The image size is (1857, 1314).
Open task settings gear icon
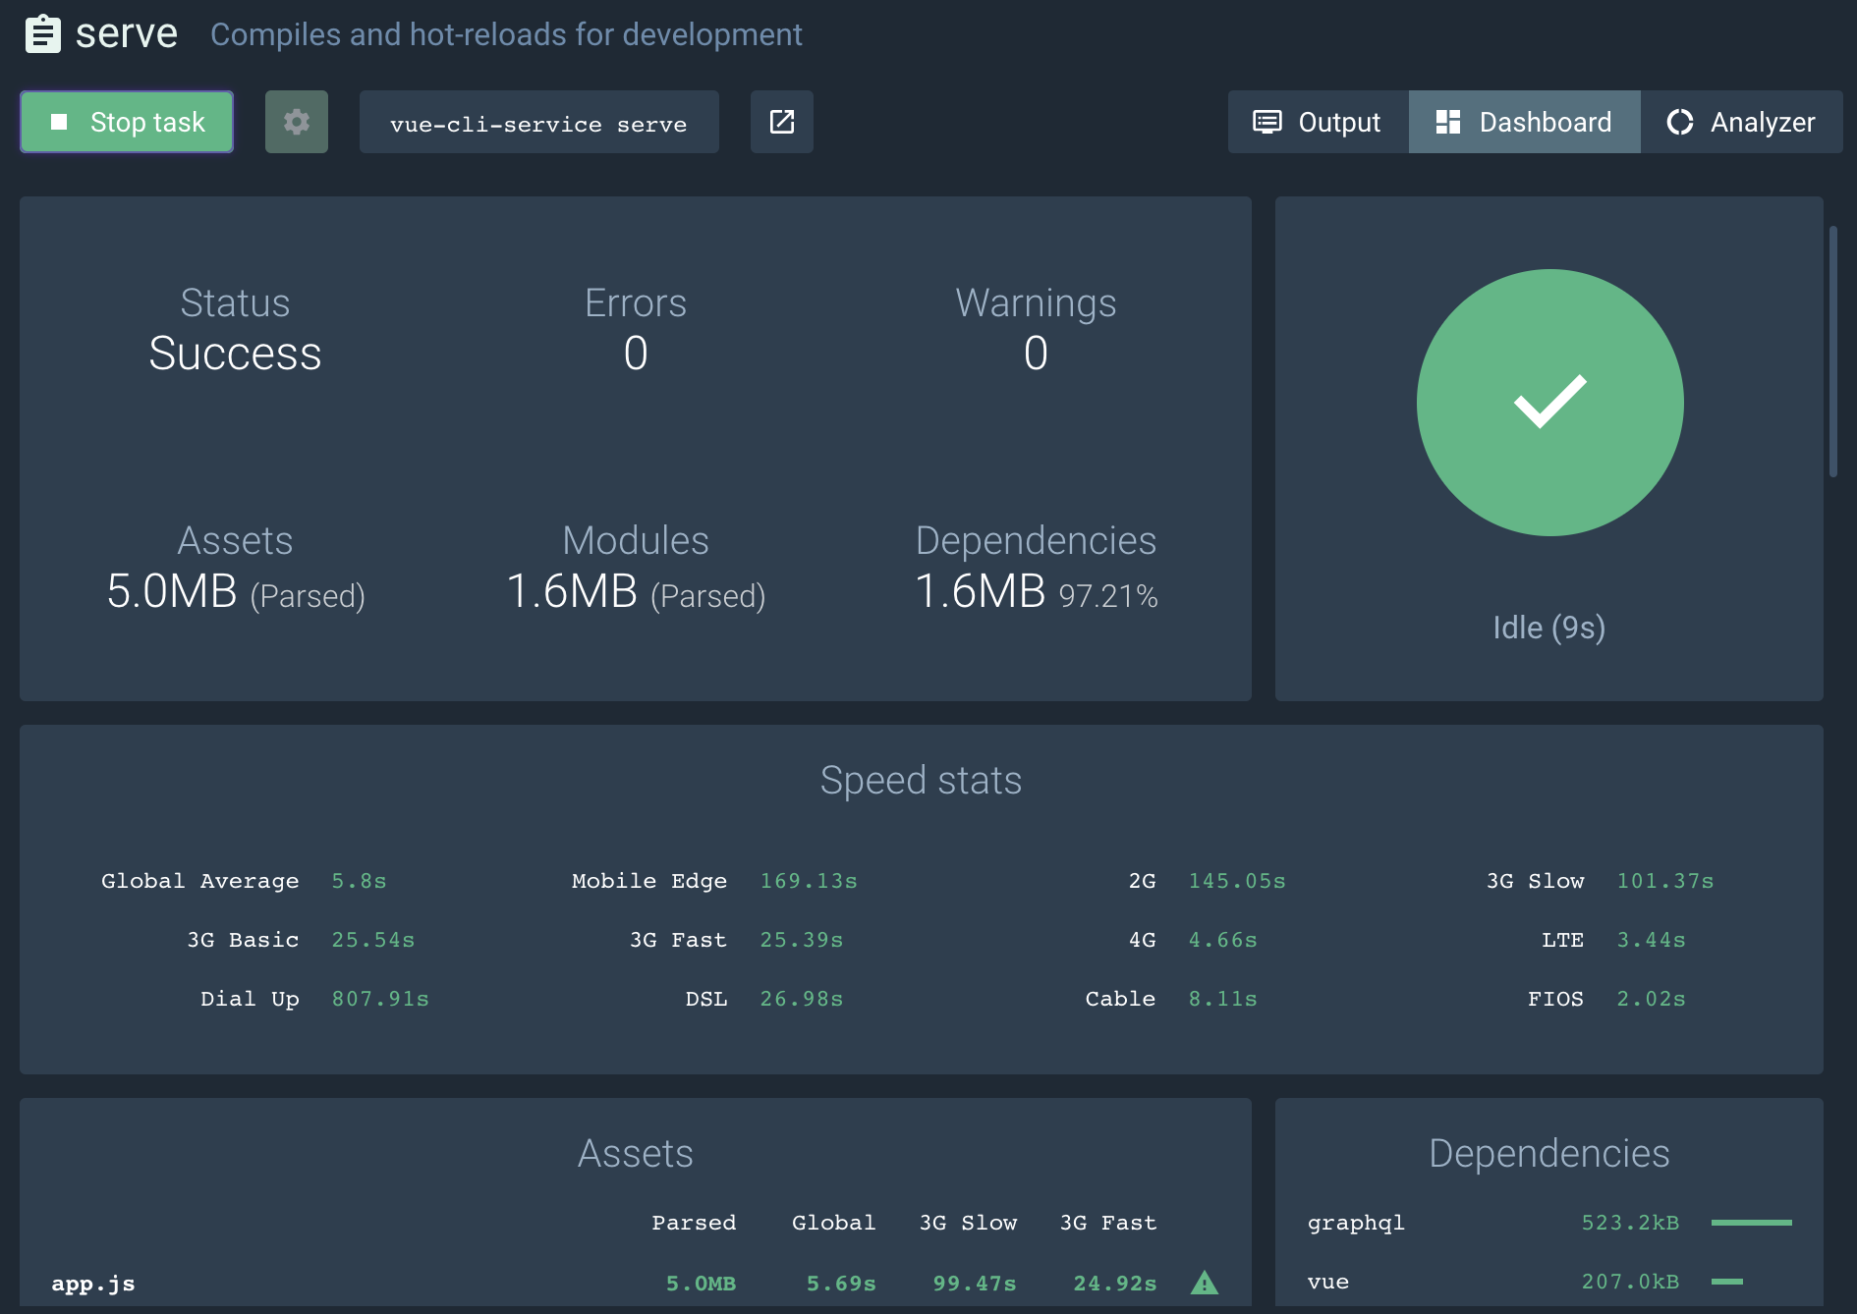point(297,122)
